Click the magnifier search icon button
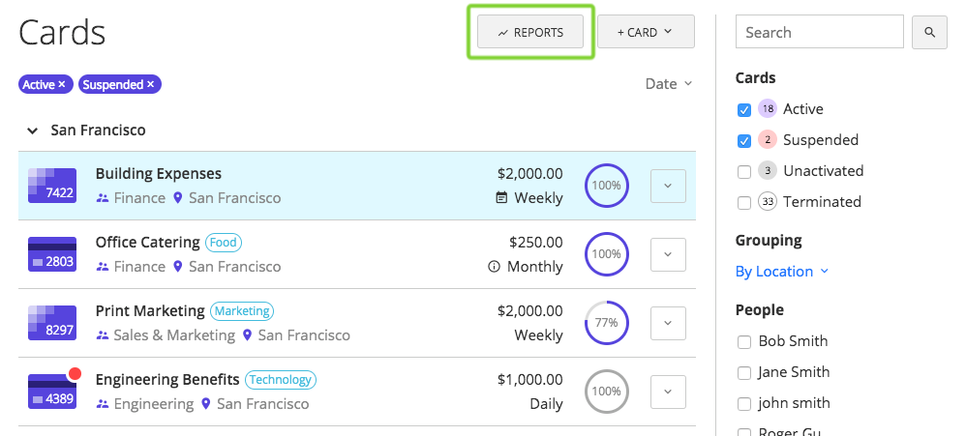 pyautogui.click(x=929, y=32)
